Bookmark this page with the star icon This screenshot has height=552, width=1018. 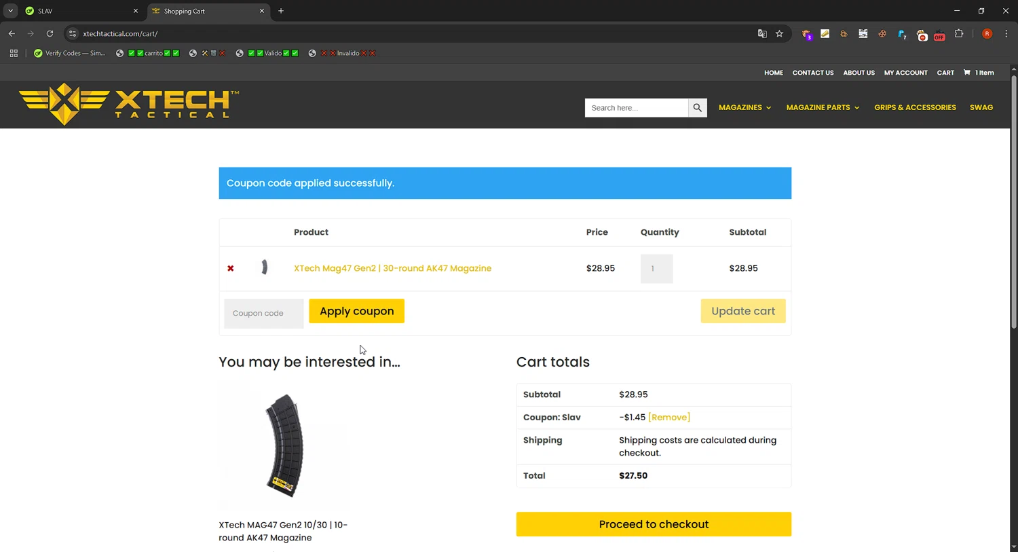point(780,33)
